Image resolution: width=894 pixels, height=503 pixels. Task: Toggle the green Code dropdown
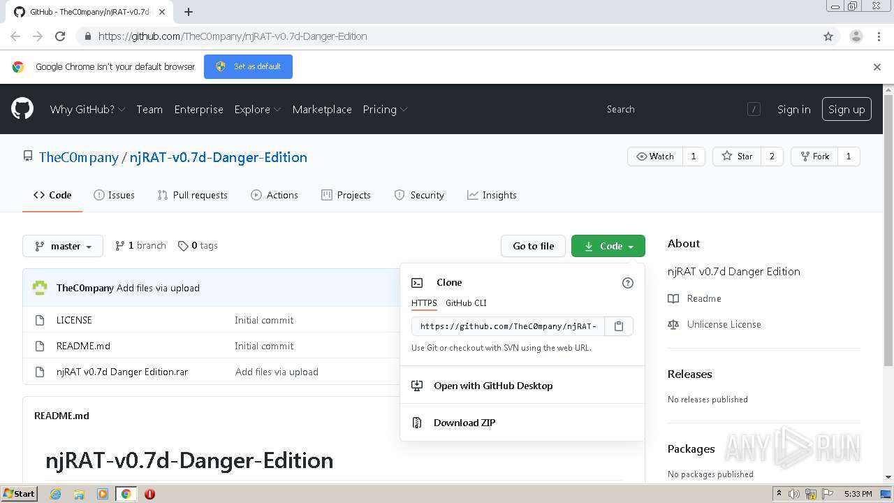point(608,246)
